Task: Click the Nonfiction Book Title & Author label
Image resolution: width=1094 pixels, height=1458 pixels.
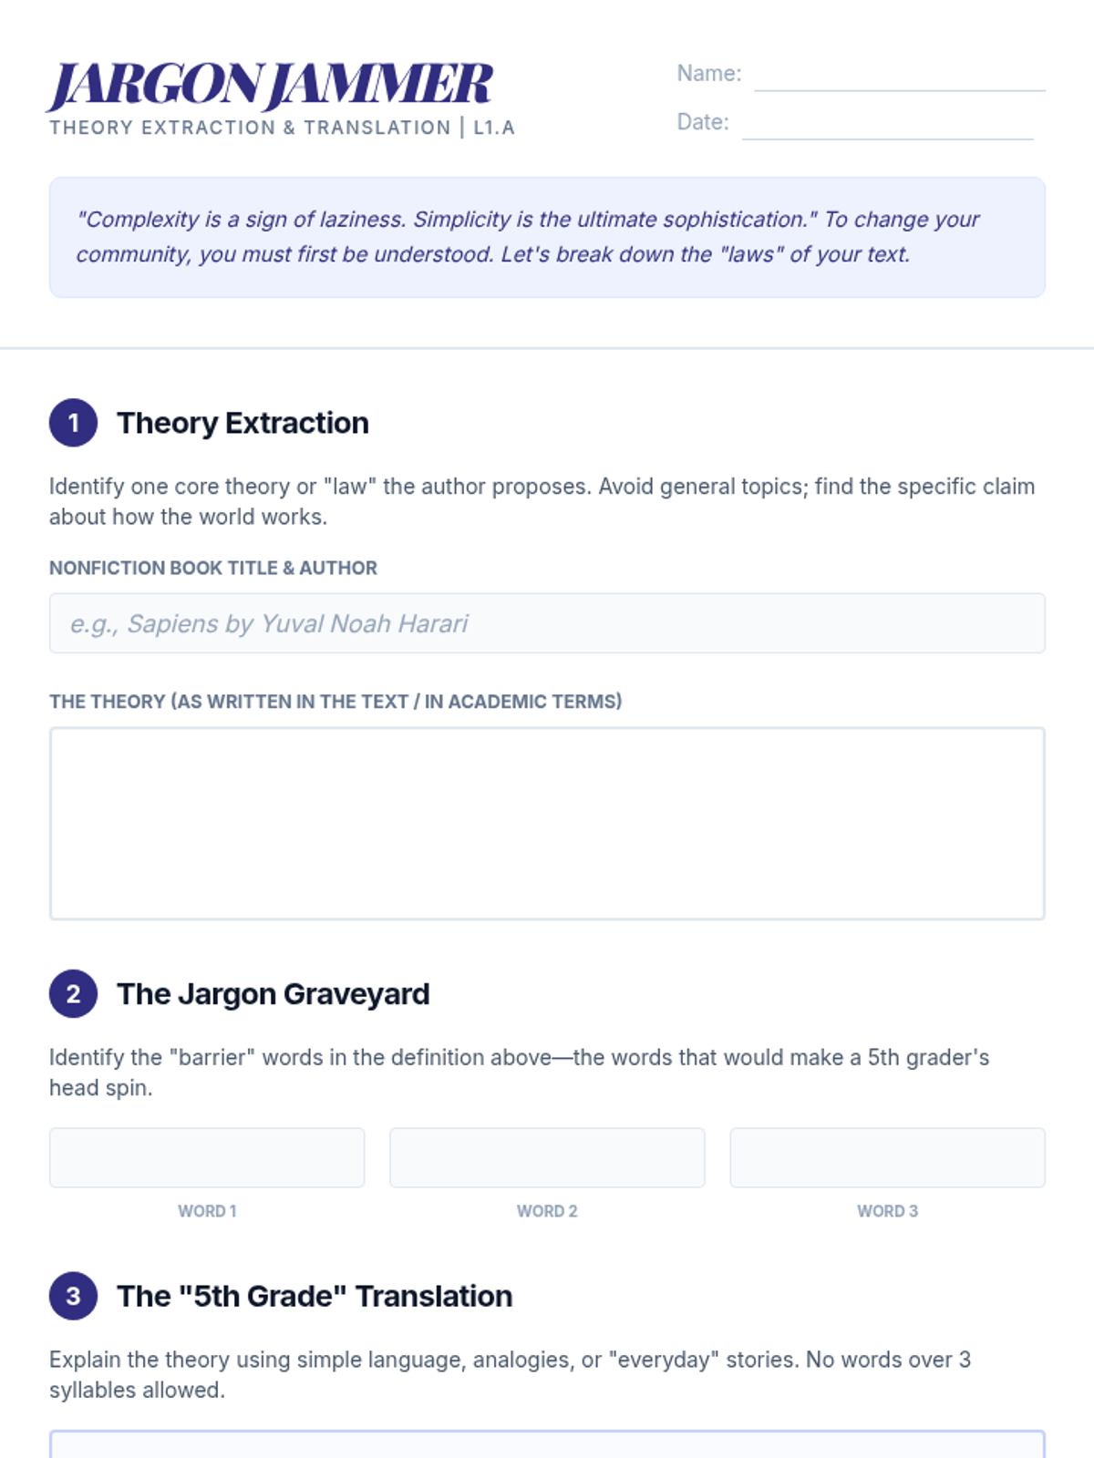Action: [x=213, y=568]
